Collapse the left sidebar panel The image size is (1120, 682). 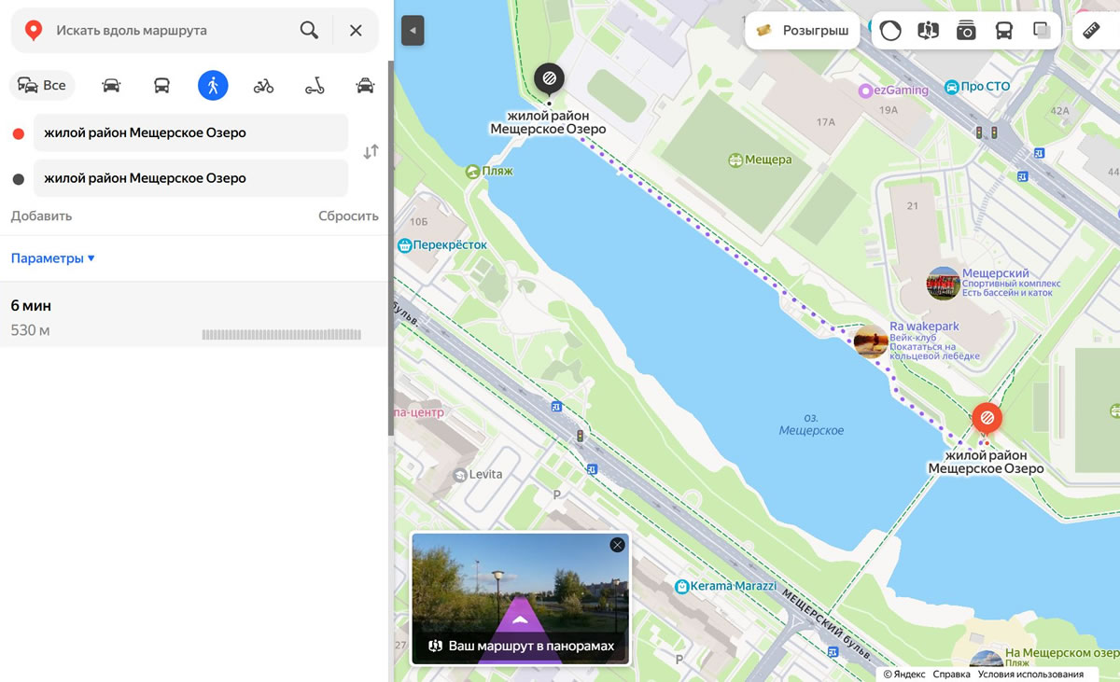(x=413, y=31)
